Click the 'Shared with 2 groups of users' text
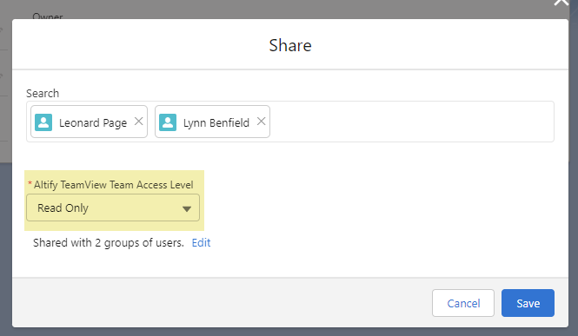Screen dimensions: 578x336 [109, 243]
